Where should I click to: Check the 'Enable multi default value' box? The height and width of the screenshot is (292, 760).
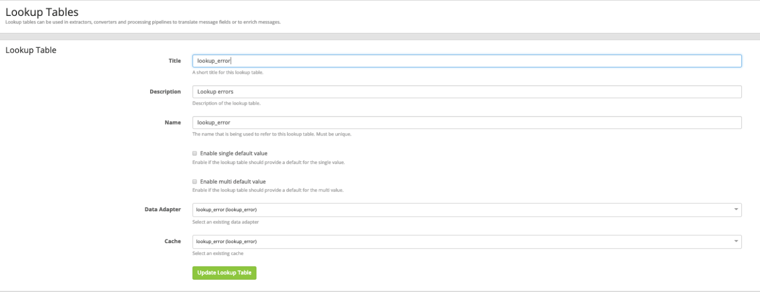(195, 182)
